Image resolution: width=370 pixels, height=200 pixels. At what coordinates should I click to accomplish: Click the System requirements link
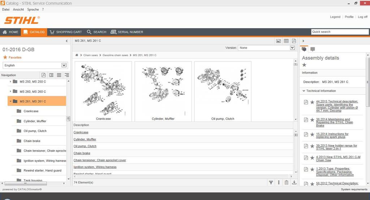click(354, 190)
